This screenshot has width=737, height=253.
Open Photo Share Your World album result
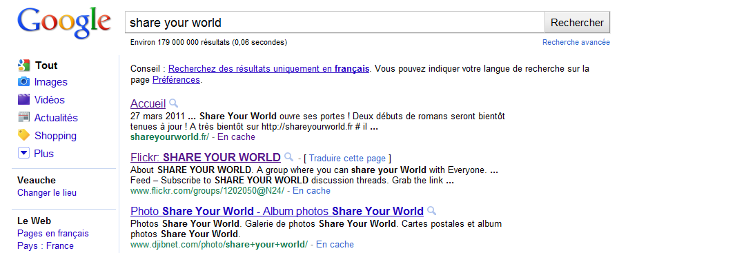tap(277, 210)
